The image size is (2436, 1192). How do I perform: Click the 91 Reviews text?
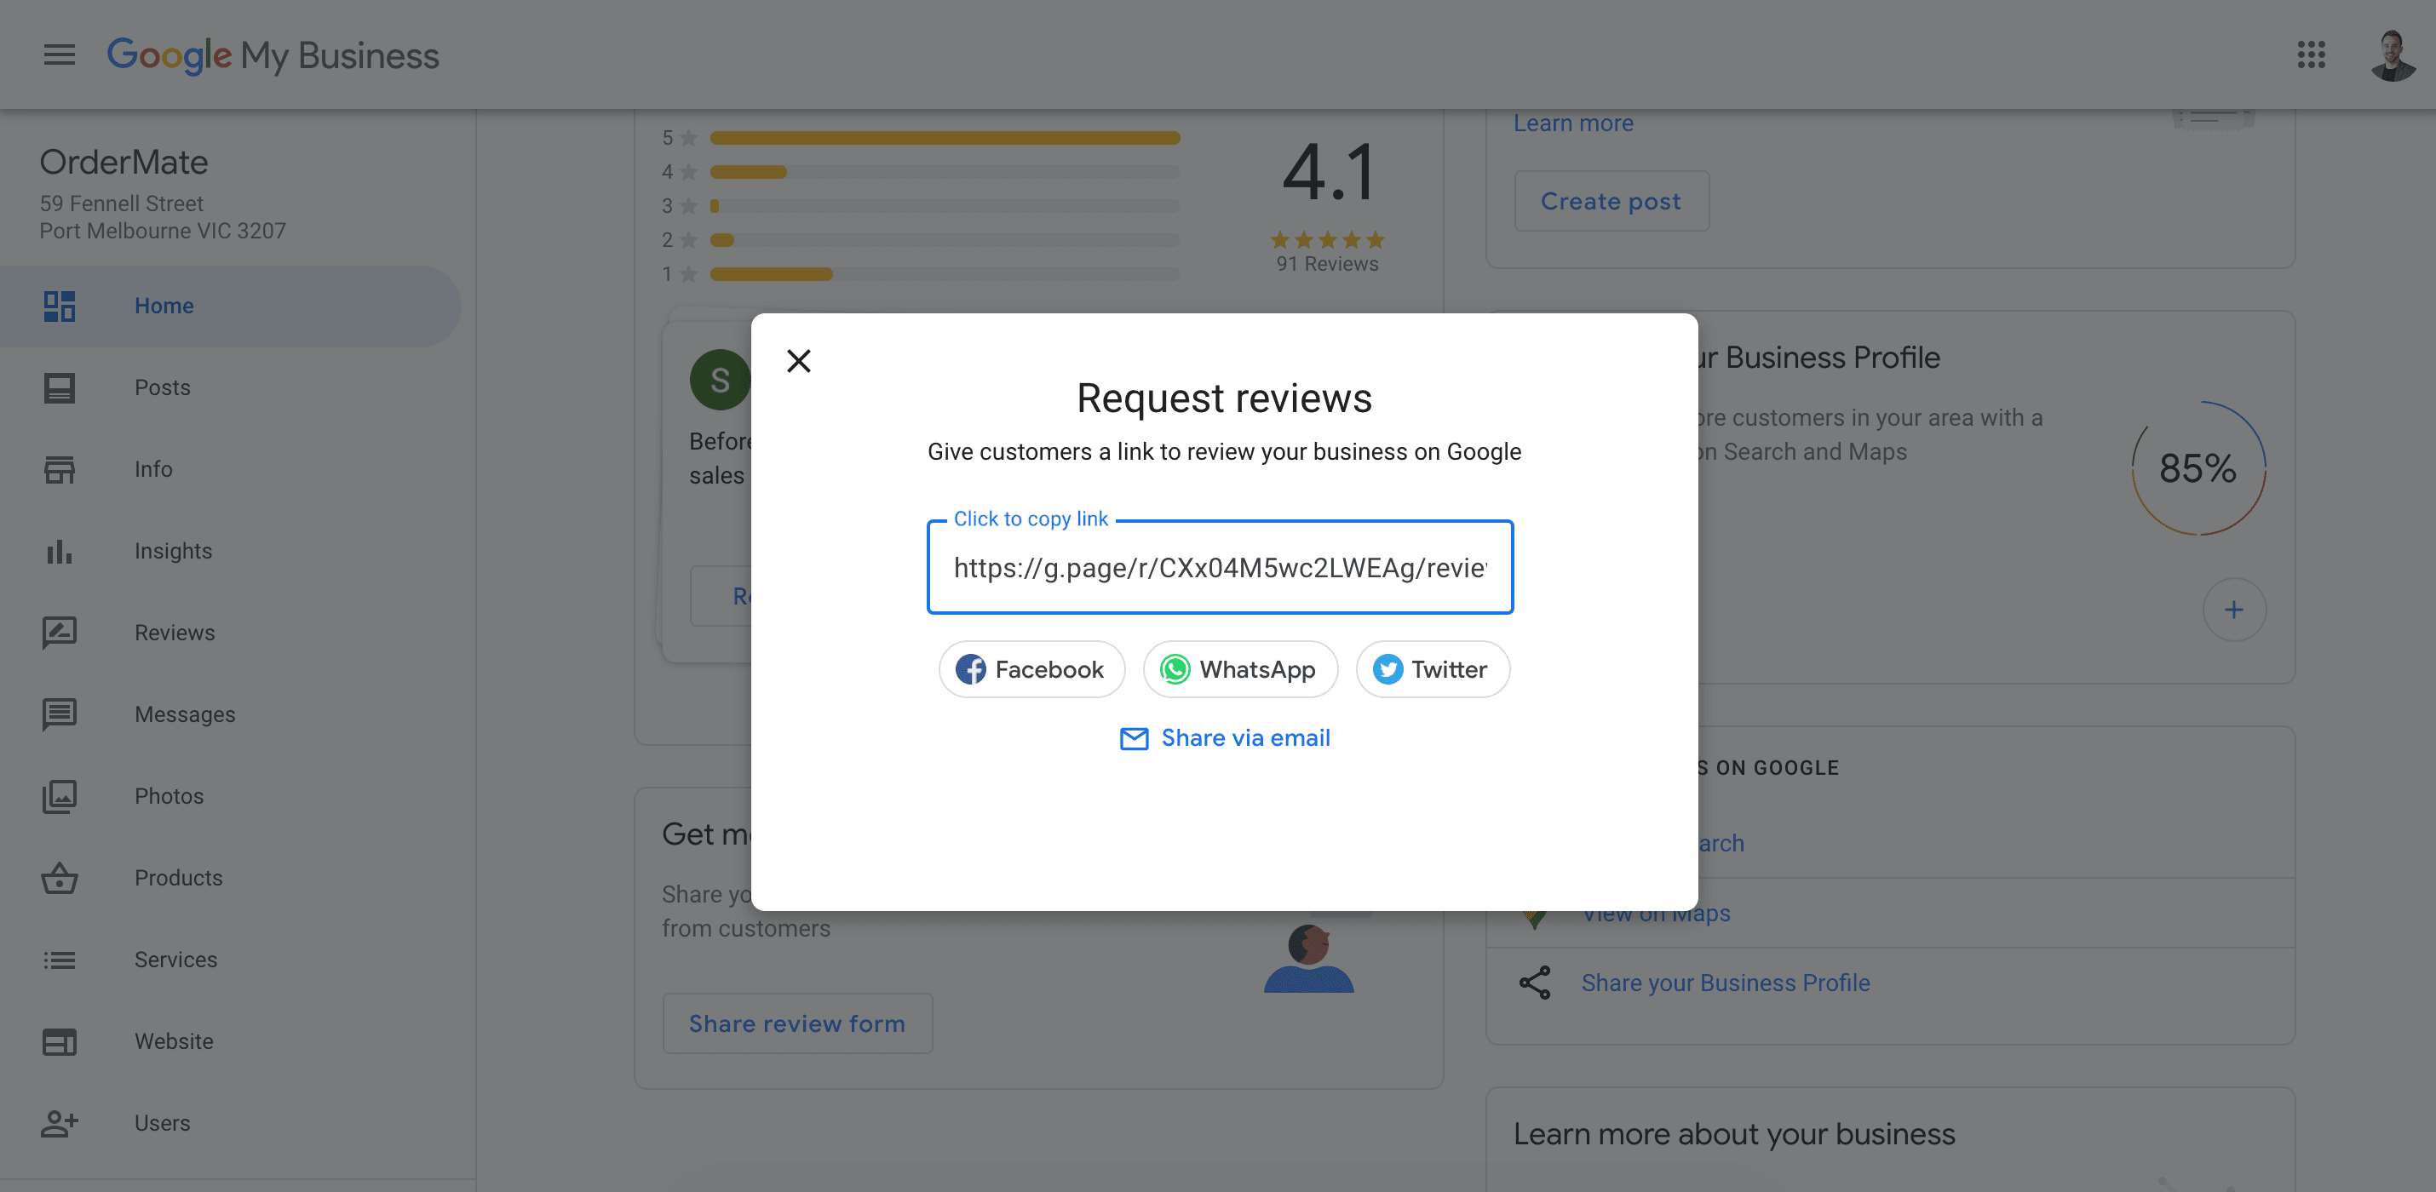1327,264
